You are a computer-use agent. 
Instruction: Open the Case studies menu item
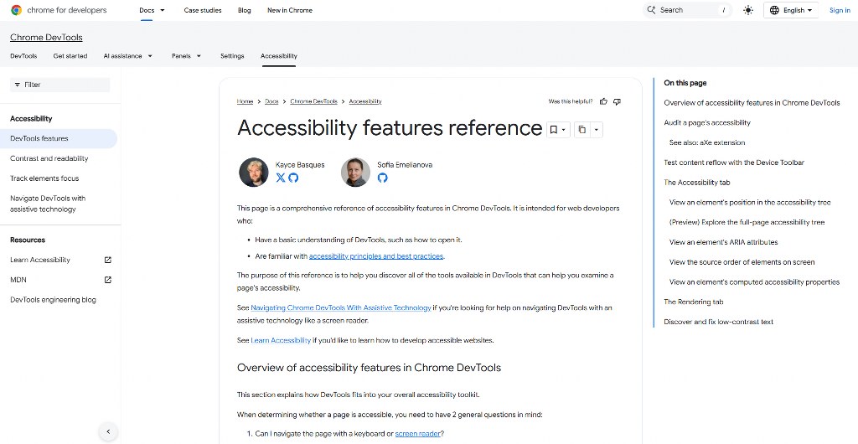tap(203, 10)
